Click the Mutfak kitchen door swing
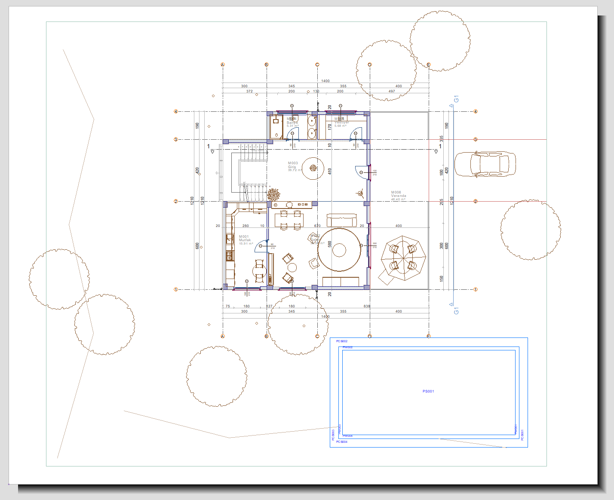This screenshot has width=614, height=500. pos(261,245)
